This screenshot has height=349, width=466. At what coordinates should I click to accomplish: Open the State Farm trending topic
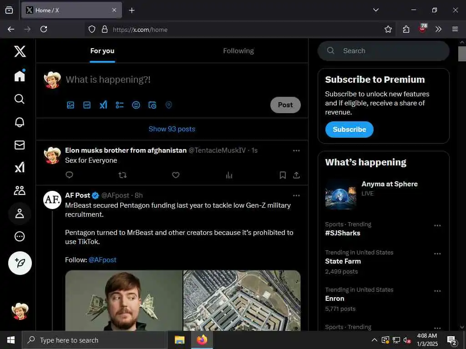[343, 261]
